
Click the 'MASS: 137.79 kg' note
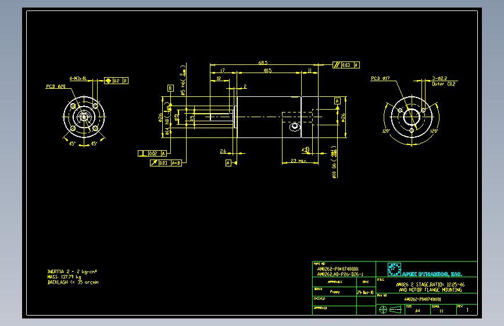pyautogui.click(x=65, y=277)
